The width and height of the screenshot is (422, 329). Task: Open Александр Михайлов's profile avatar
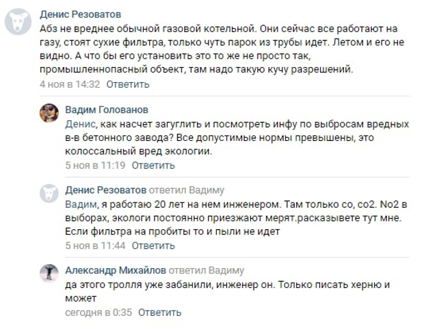[x=49, y=274]
